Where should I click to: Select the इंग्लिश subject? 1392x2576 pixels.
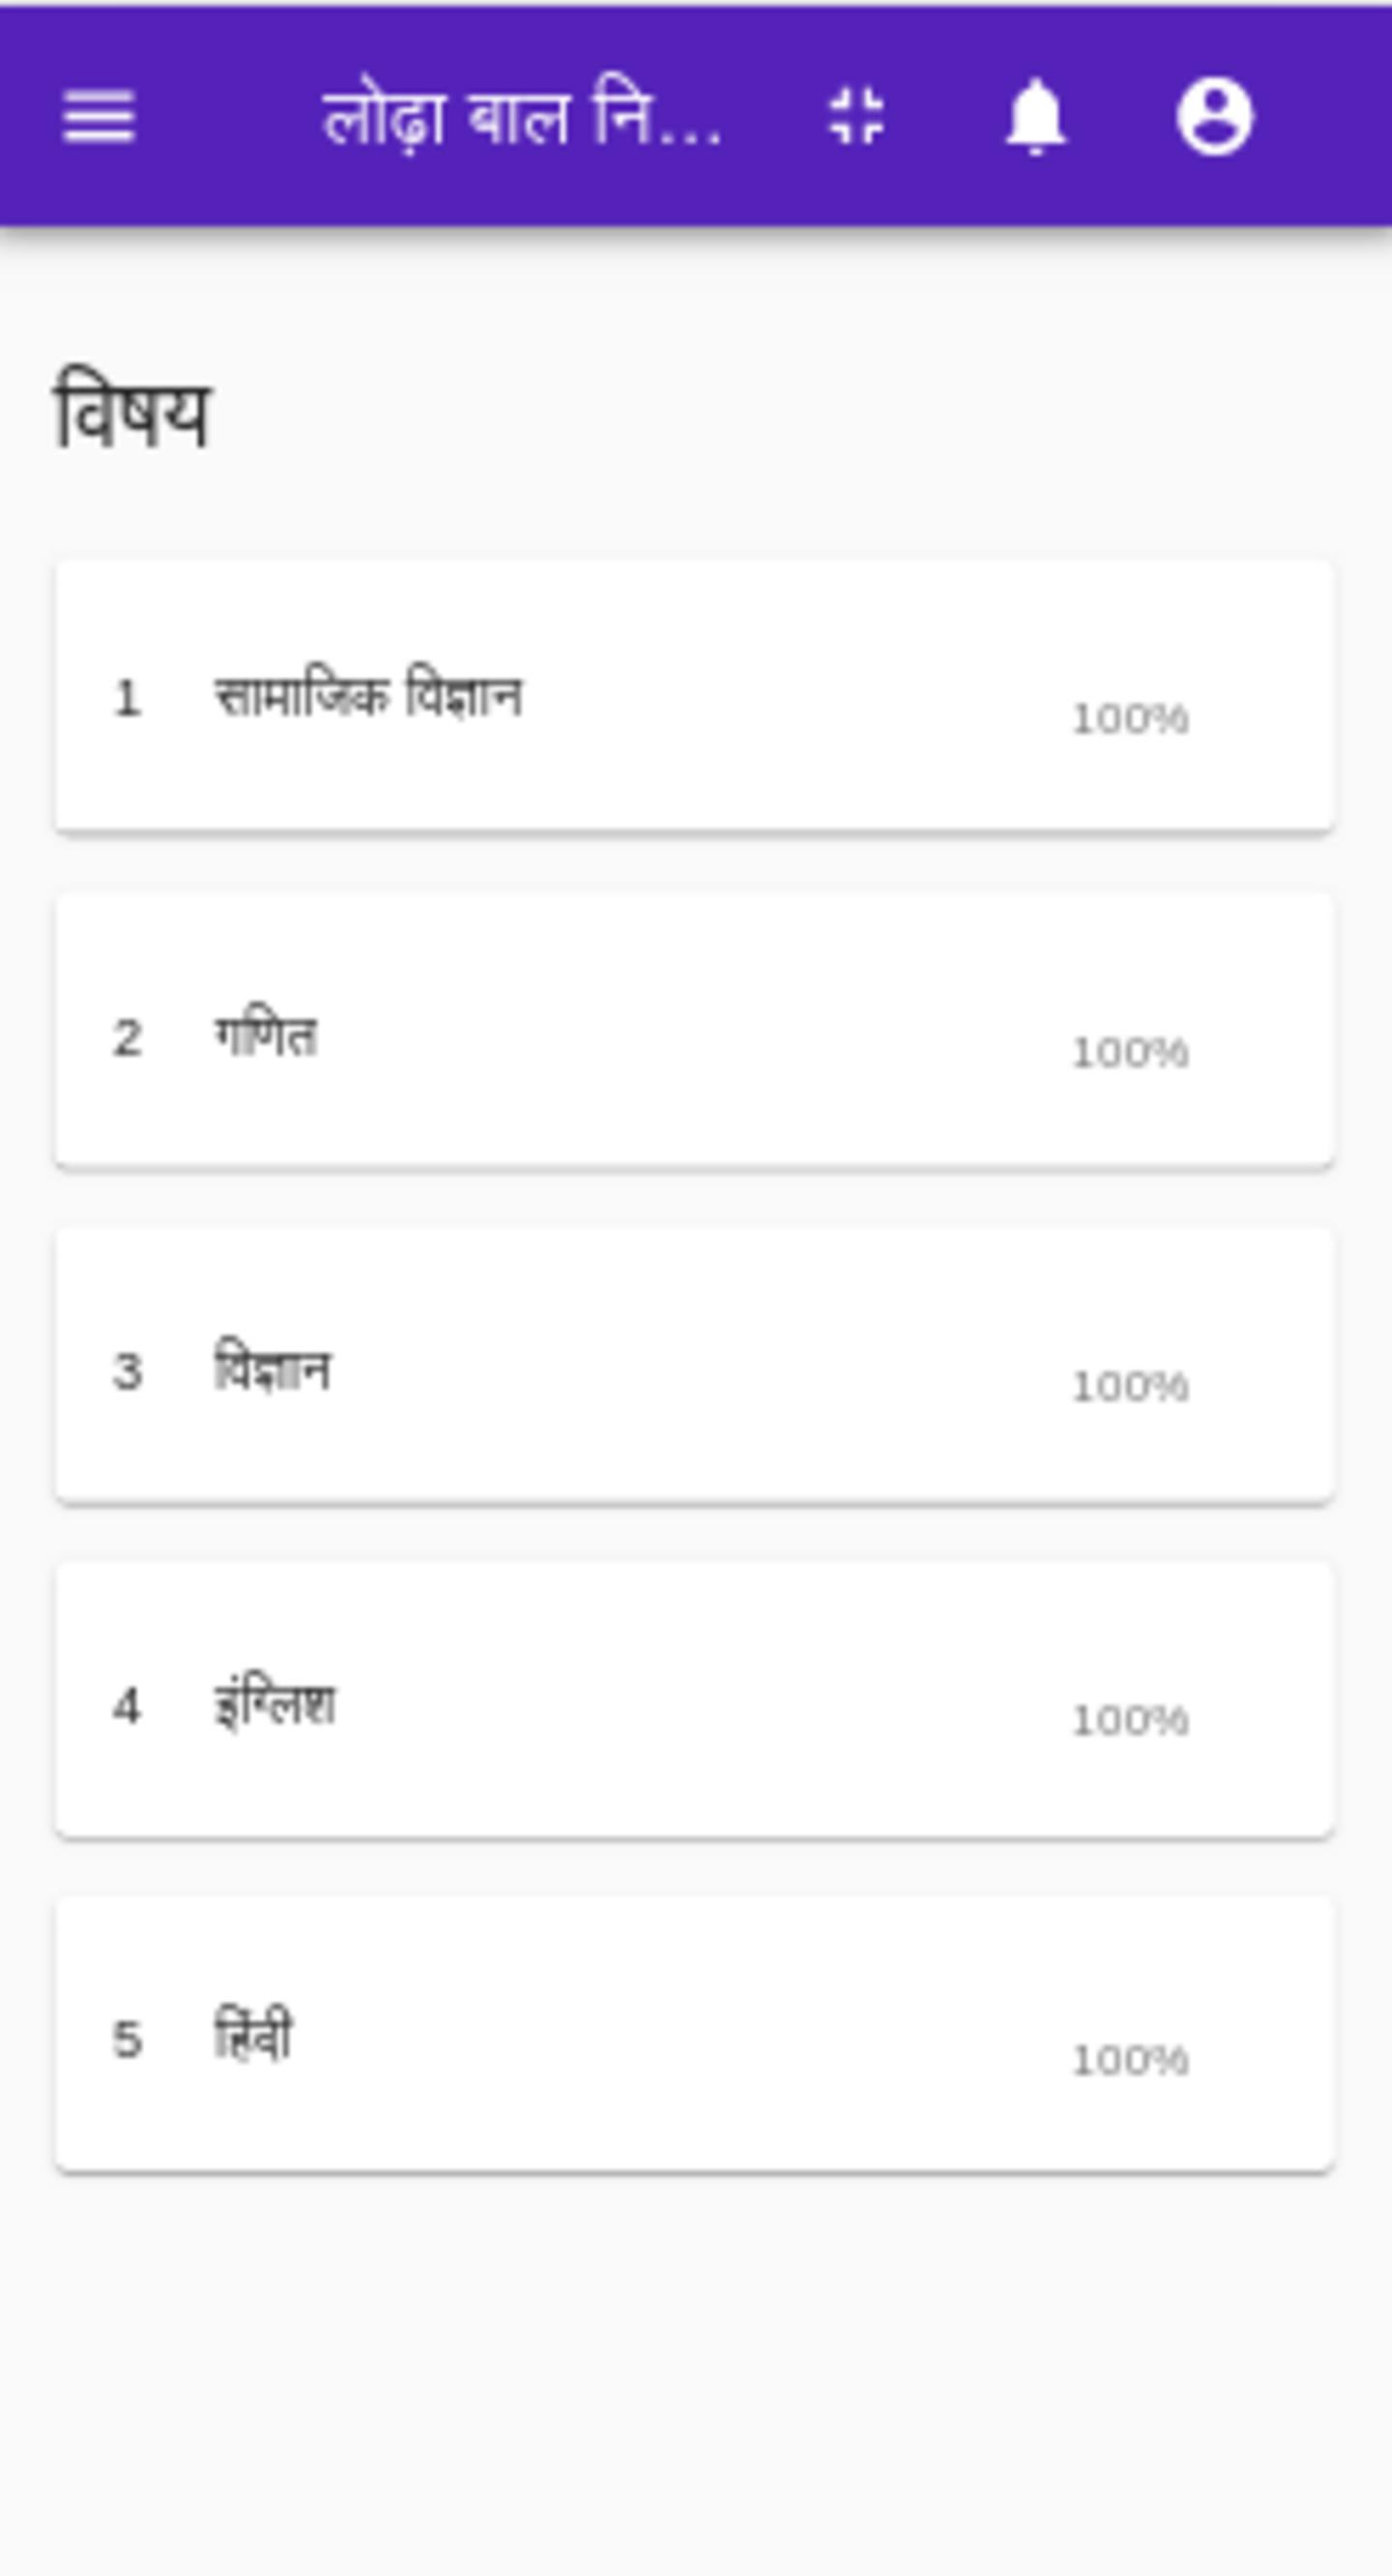pos(695,1699)
